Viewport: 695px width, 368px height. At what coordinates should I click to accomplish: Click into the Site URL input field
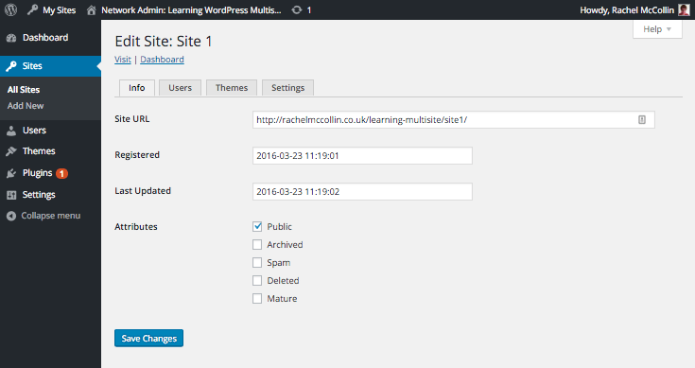pos(454,120)
